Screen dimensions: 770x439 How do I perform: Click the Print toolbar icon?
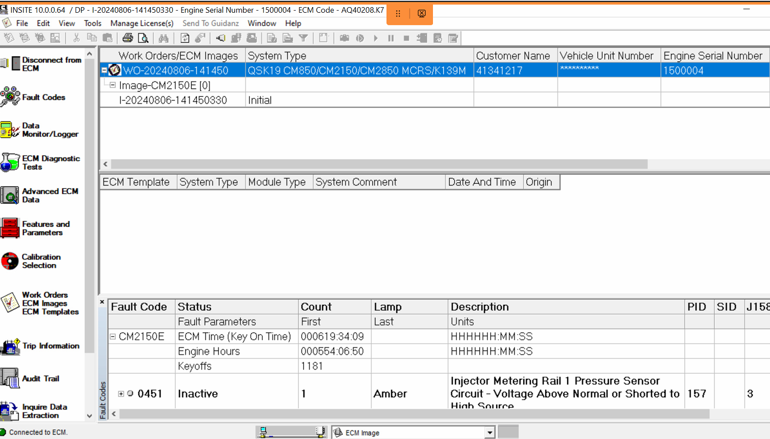pyautogui.click(x=127, y=38)
